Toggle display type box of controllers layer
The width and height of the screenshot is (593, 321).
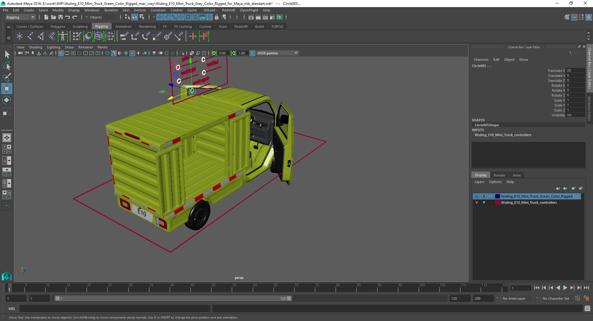point(491,202)
